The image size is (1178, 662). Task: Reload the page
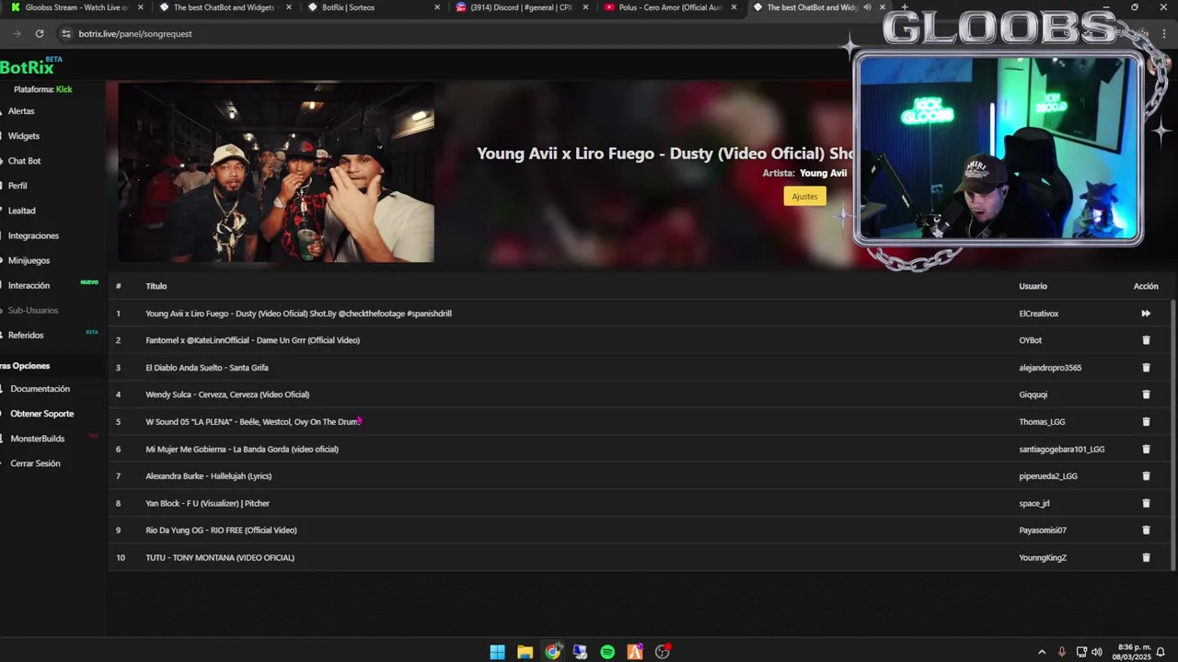pos(40,34)
